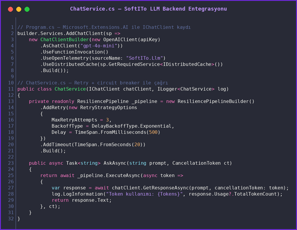Click 'var response' on line 27
297x230 pixels.
point(69,188)
